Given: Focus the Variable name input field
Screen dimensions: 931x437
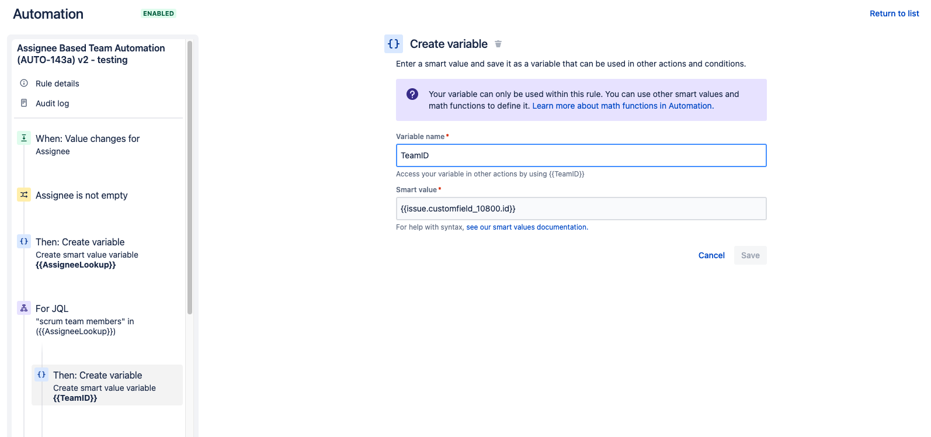Looking at the screenshot, I should click(581, 155).
